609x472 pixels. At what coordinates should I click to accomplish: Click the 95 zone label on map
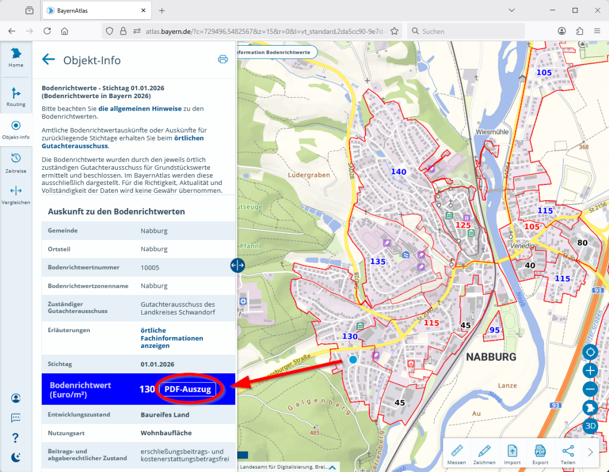pyautogui.click(x=495, y=330)
